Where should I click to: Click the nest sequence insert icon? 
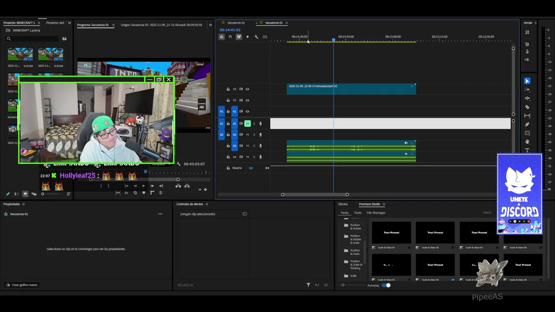point(222,37)
